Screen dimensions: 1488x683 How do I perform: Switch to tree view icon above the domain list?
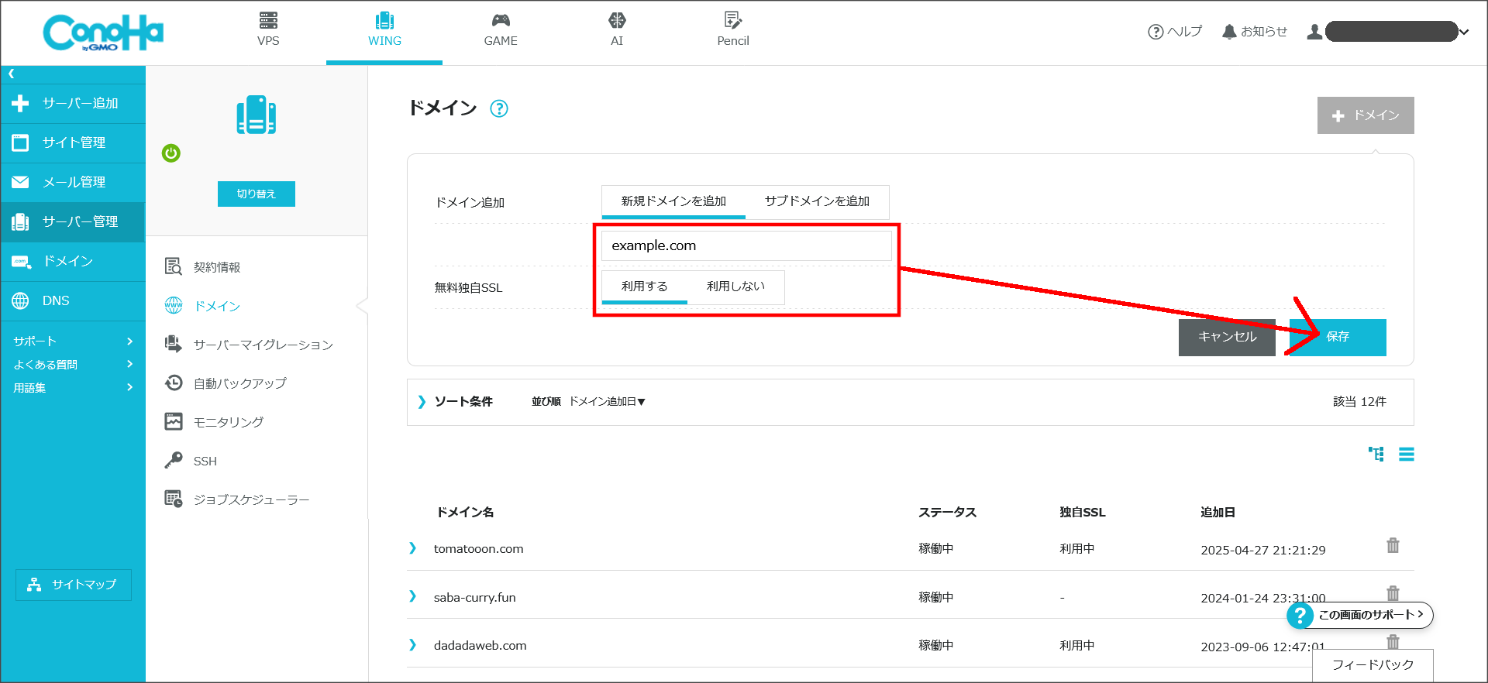click(1376, 455)
